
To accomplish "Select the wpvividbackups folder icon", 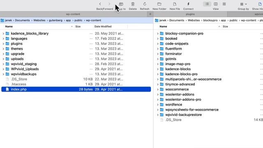I will click(x=7, y=74).
